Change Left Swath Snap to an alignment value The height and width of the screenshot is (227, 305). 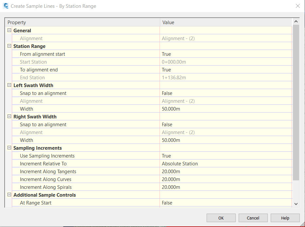[226, 93]
